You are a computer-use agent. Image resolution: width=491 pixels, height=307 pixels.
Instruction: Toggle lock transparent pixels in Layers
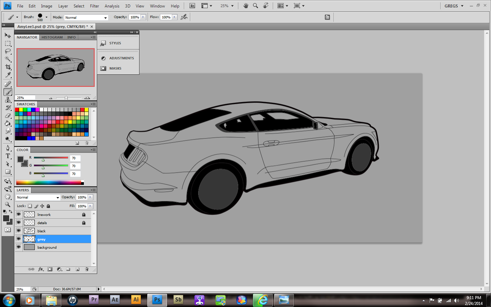click(30, 206)
